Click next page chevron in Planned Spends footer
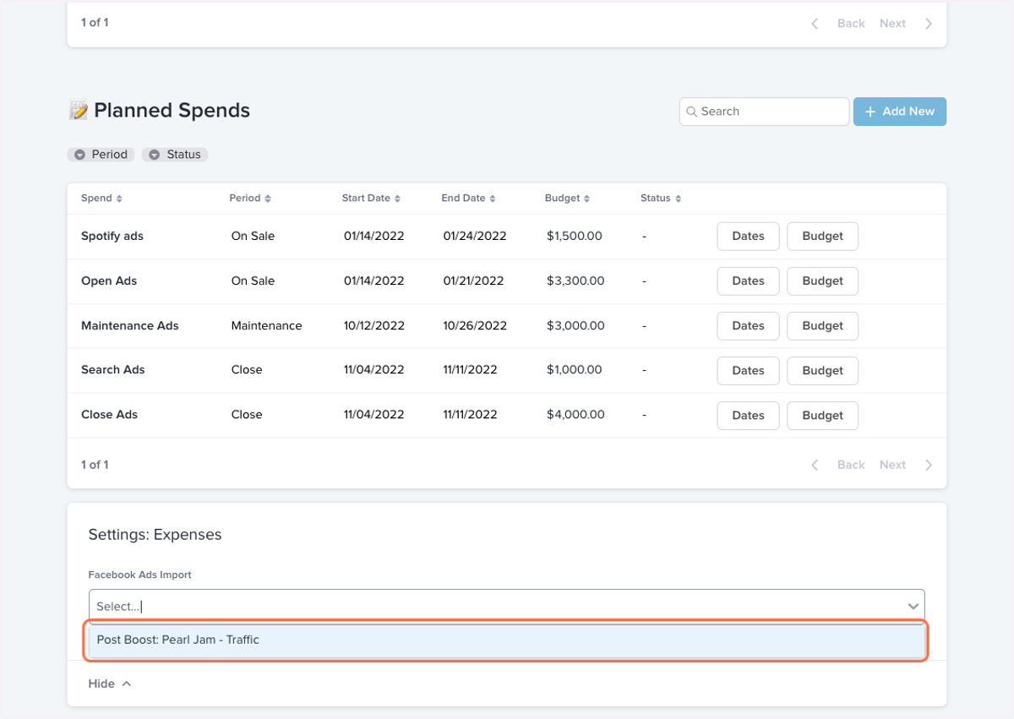Screen dimensions: 1014x719 pyautogui.click(x=929, y=465)
